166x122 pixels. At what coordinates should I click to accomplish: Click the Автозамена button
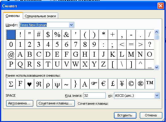point(20,104)
